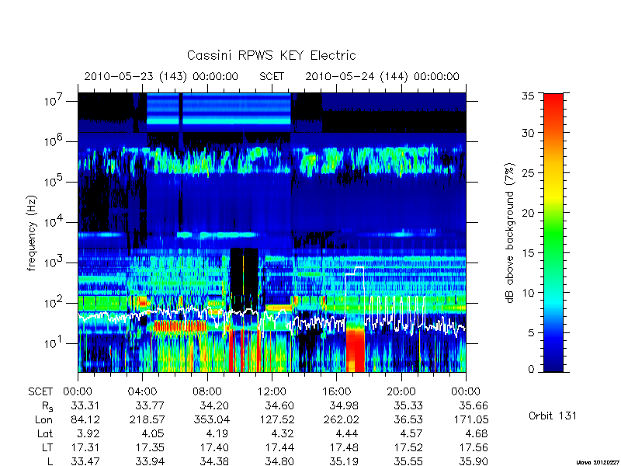Screen dimensions: 621x466
Task: Click the 20 tick on color bar
Action: (x=528, y=213)
